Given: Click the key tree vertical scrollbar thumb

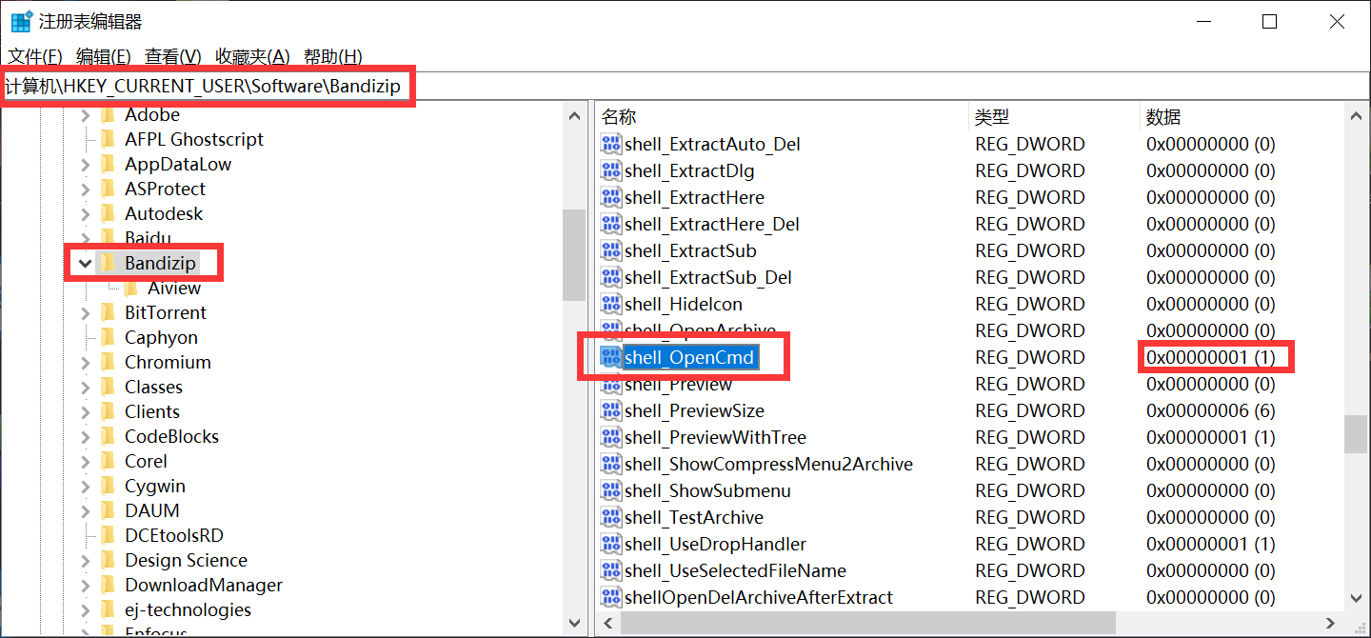Looking at the screenshot, I should [x=575, y=254].
